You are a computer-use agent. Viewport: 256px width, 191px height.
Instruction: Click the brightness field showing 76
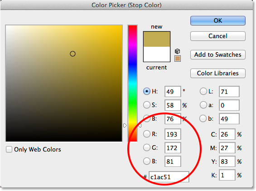[173, 119]
